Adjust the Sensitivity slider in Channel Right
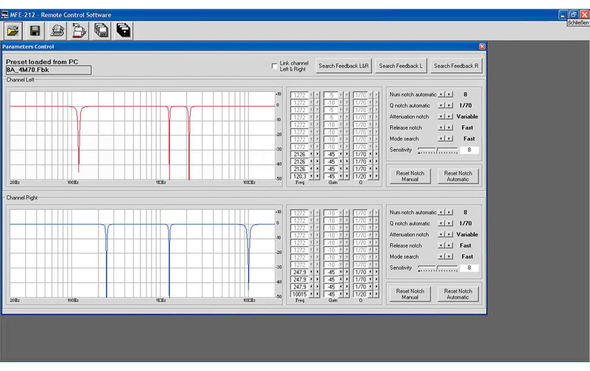590x371 pixels. 438,268
